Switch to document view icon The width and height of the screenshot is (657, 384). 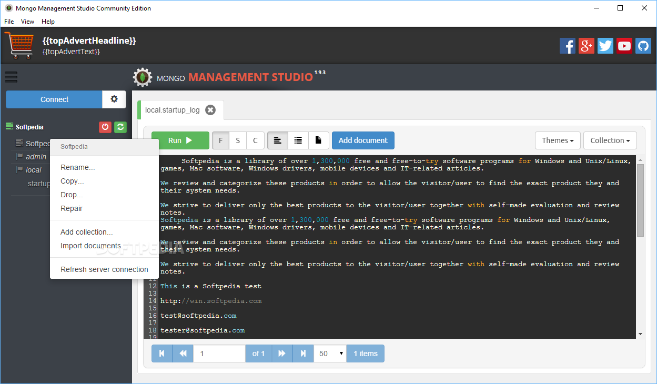click(x=319, y=140)
